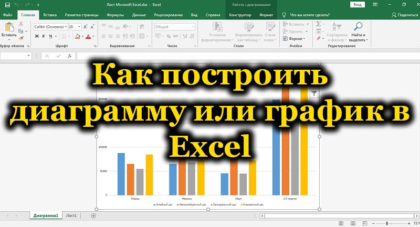Viewport: 420px width, 227px height.
Task: Toggle underline formatting (Ч)
Action: pos(51,36)
